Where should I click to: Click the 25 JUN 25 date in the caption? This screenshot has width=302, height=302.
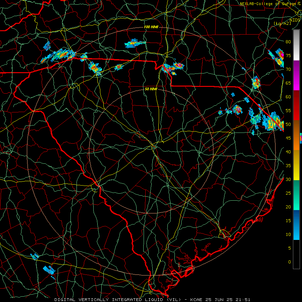[x=220, y=300]
